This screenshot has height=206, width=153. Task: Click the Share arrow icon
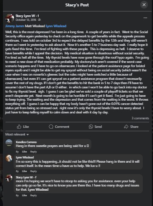tap(126, 127)
